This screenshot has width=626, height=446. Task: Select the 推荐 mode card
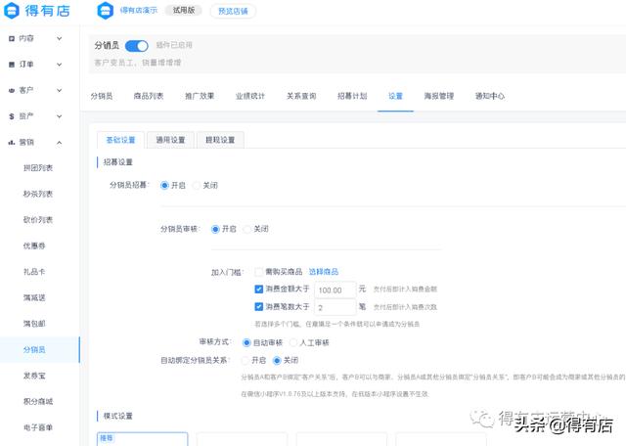click(x=142, y=439)
